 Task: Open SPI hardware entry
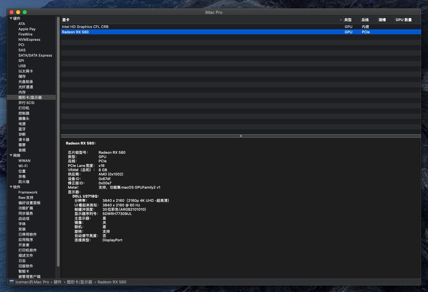(21, 61)
